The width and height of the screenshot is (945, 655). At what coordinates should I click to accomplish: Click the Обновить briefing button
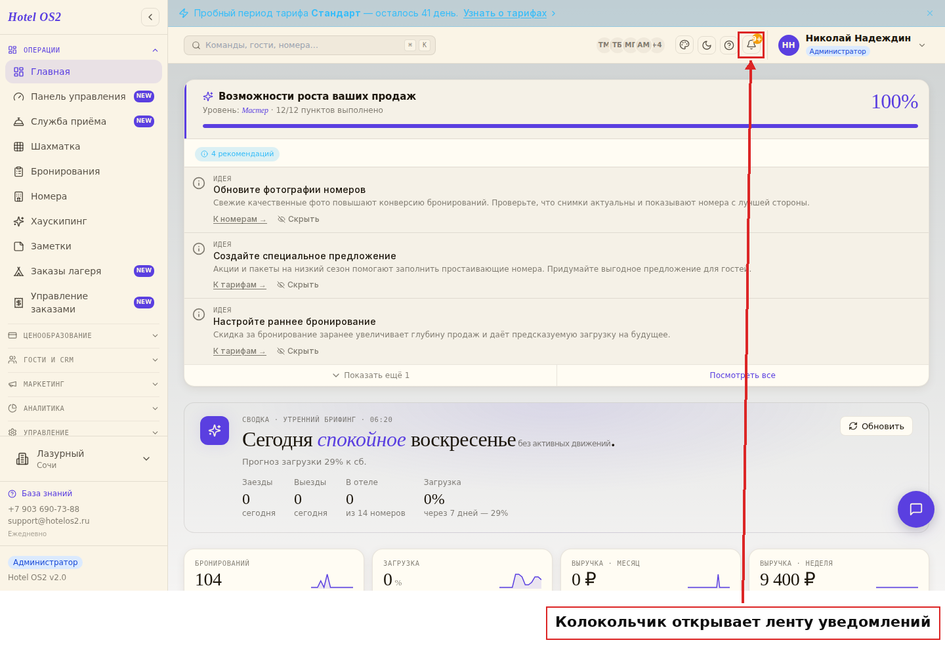[x=876, y=426]
